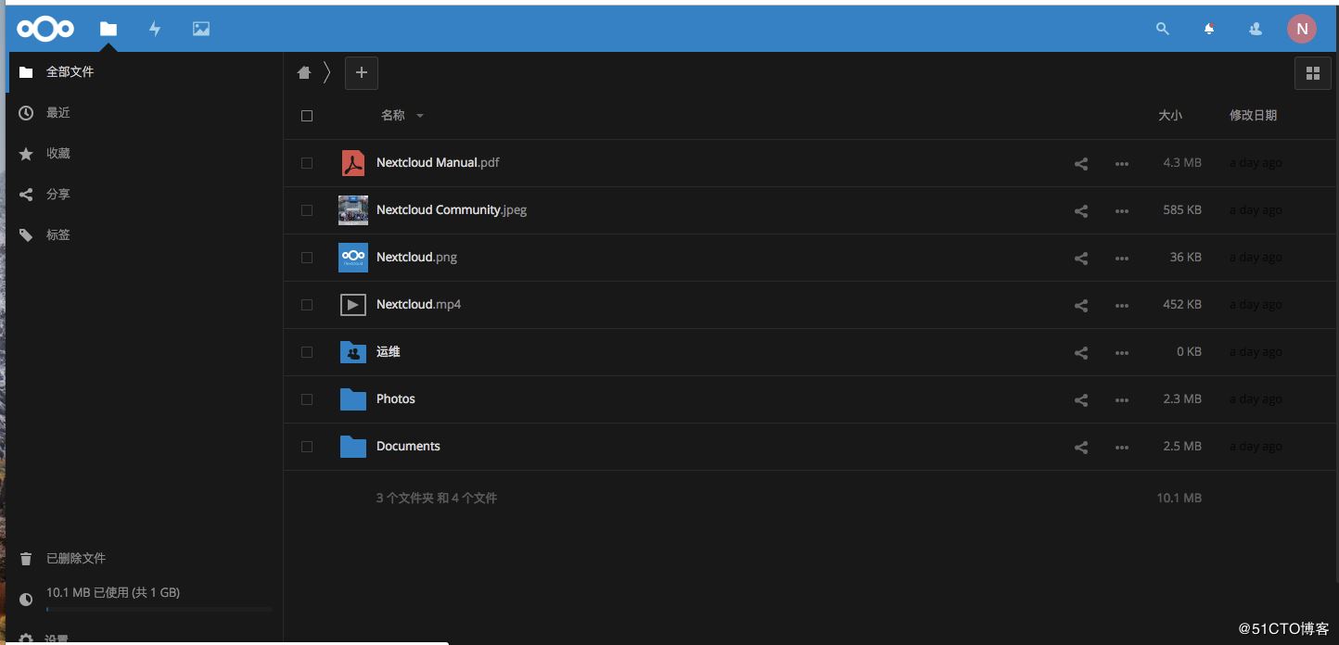Click the search magnifier icon
The width and height of the screenshot is (1339, 645).
point(1162,29)
